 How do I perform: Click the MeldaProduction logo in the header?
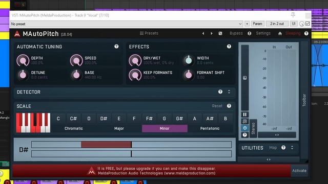17,34
